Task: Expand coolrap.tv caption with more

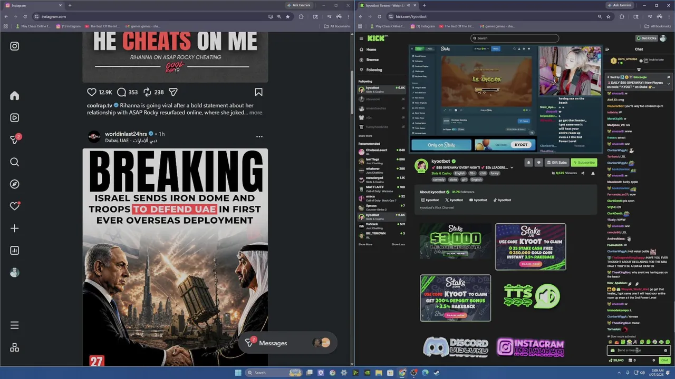Action: tap(256, 113)
